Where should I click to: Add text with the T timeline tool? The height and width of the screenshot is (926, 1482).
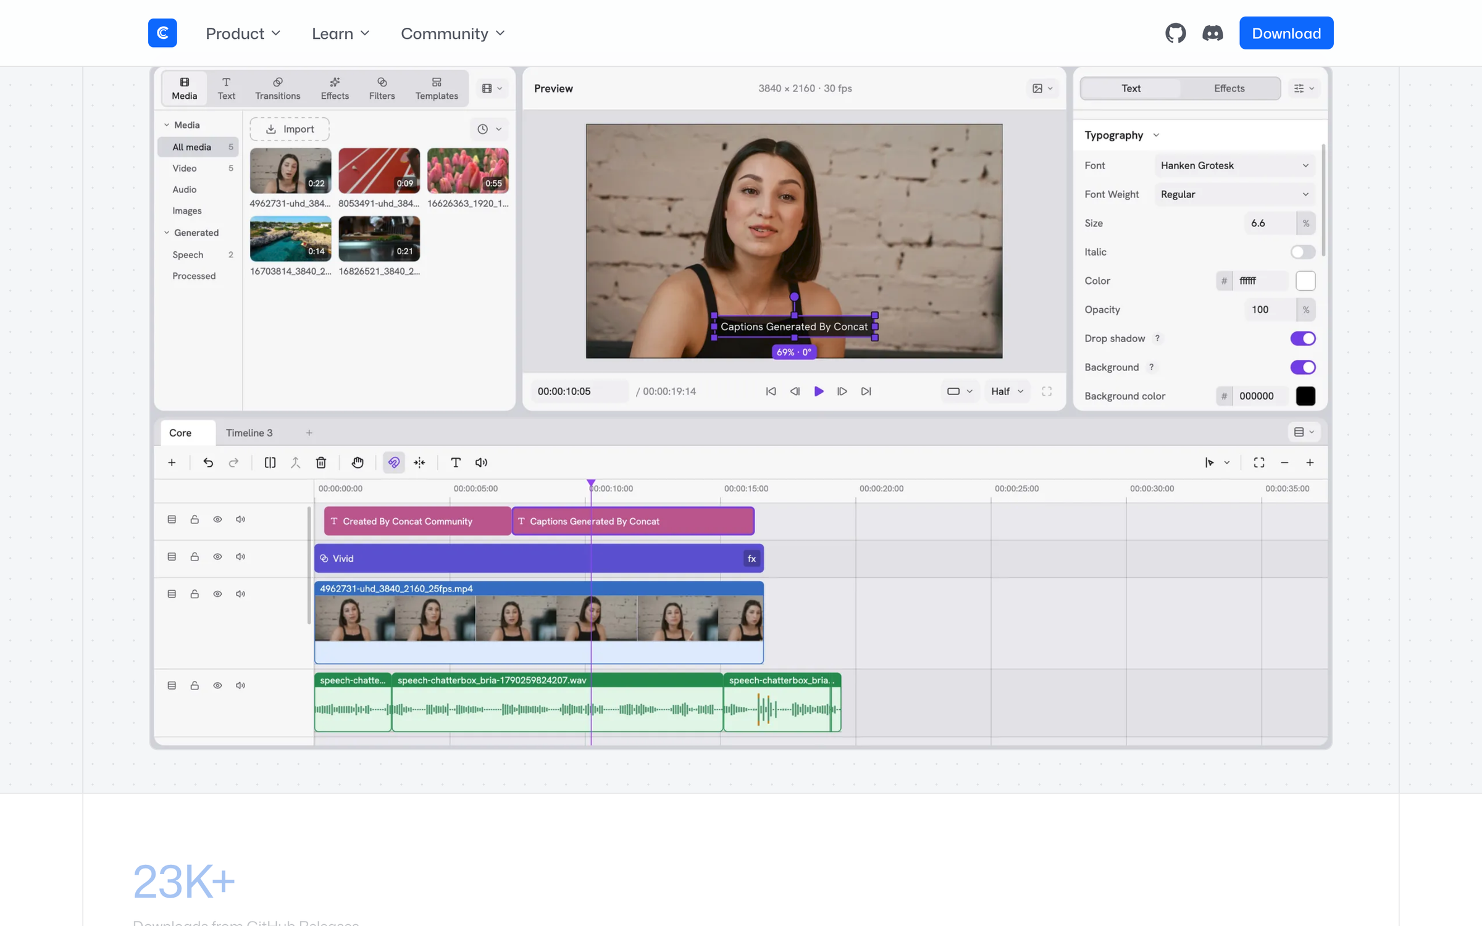tap(456, 462)
